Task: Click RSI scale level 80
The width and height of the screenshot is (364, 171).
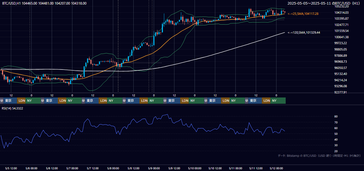Action: click(x=336, y=117)
